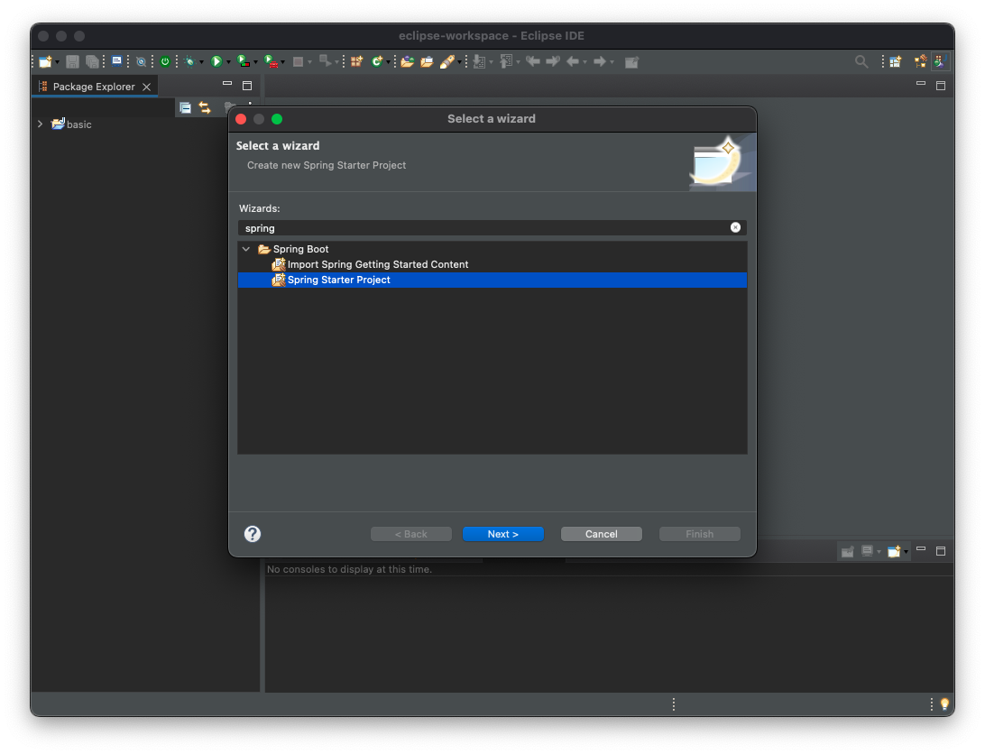Viewport: 985px width, 754px height.
Task: Close the Package Explorer tab
Action: coord(146,87)
